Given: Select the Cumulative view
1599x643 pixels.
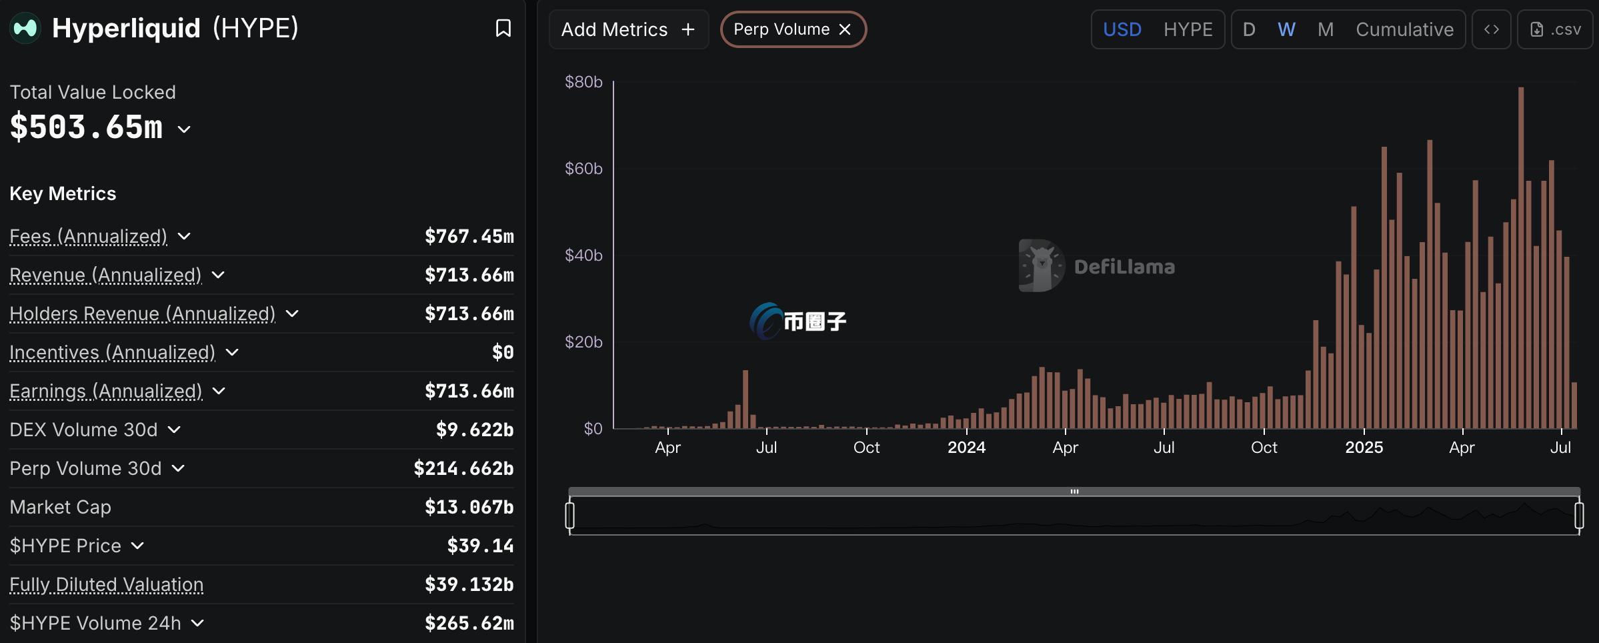Looking at the screenshot, I should pos(1404,29).
